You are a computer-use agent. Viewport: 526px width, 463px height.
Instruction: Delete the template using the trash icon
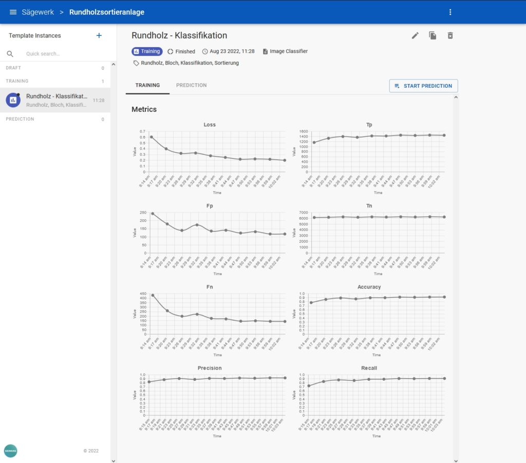click(450, 35)
